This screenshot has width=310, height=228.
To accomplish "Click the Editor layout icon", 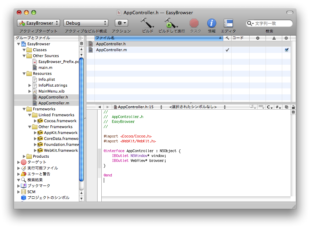I will 228,23.
